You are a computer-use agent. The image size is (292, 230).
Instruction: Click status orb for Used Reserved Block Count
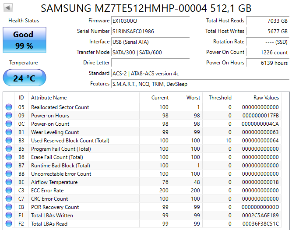(x=9, y=141)
